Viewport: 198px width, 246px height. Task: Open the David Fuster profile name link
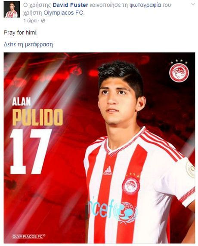coord(70,5)
